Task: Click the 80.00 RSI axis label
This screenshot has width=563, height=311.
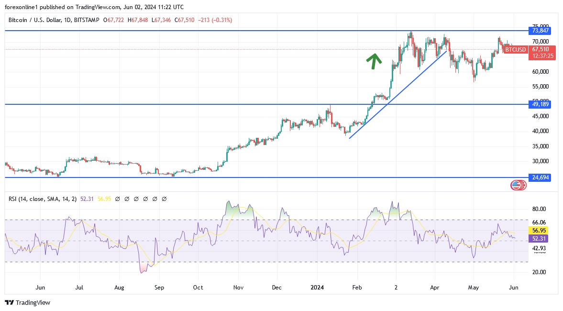Action: click(539, 209)
